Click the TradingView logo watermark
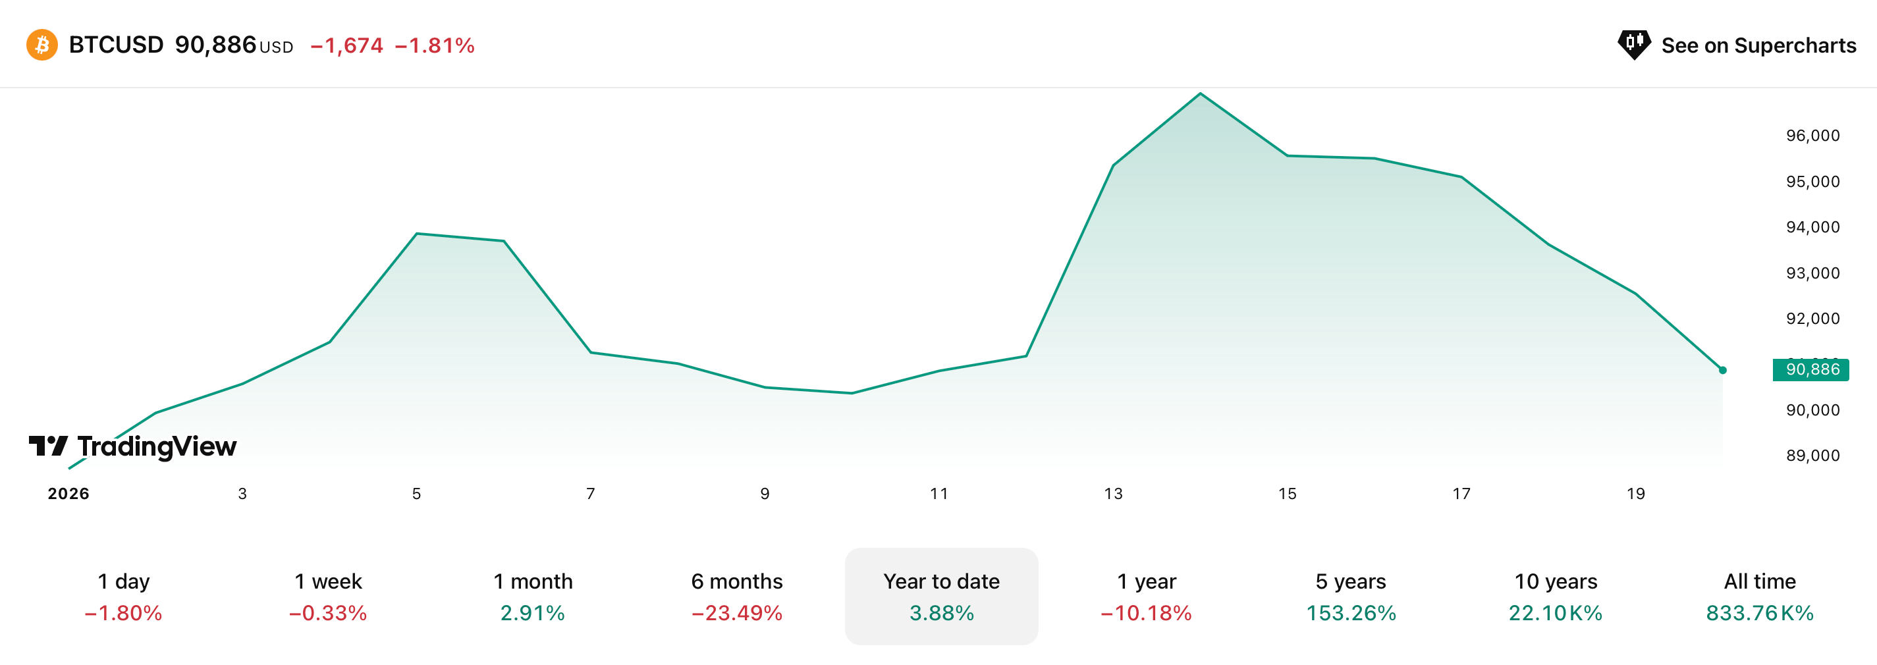Image resolution: width=1877 pixels, height=665 pixels. [x=132, y=446]
